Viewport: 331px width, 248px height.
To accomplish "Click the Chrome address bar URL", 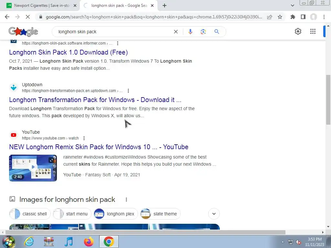I will (154, 17).
